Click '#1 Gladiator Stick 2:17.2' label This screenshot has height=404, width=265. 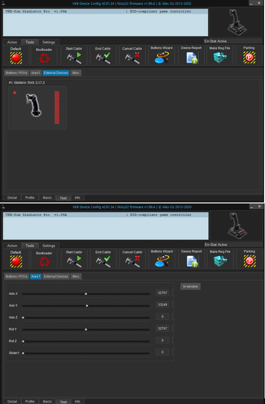click(x=27, y=83)
